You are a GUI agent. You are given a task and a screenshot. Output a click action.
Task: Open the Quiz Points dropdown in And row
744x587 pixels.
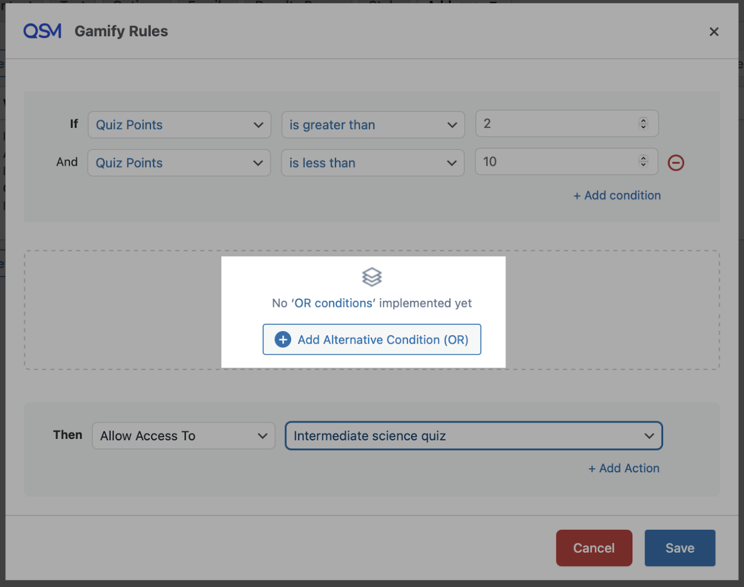(x=179, y=163)
